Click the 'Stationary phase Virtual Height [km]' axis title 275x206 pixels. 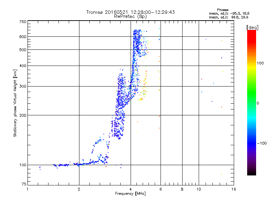click(15, 103)
